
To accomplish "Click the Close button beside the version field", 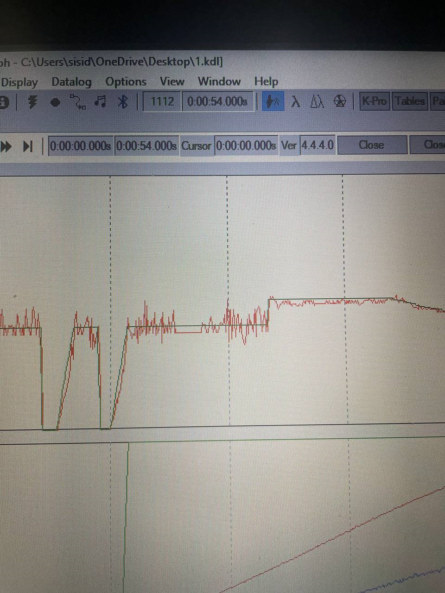I will tap(372, 145).
